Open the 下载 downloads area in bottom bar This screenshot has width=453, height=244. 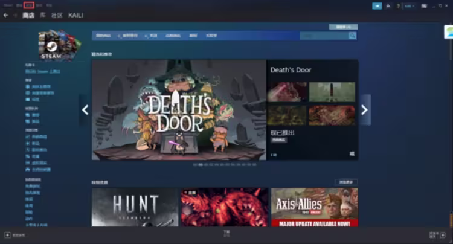226,233
